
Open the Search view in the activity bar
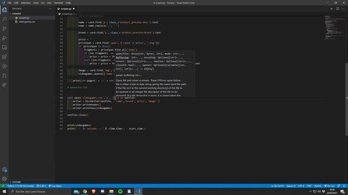tap(4, 19)
